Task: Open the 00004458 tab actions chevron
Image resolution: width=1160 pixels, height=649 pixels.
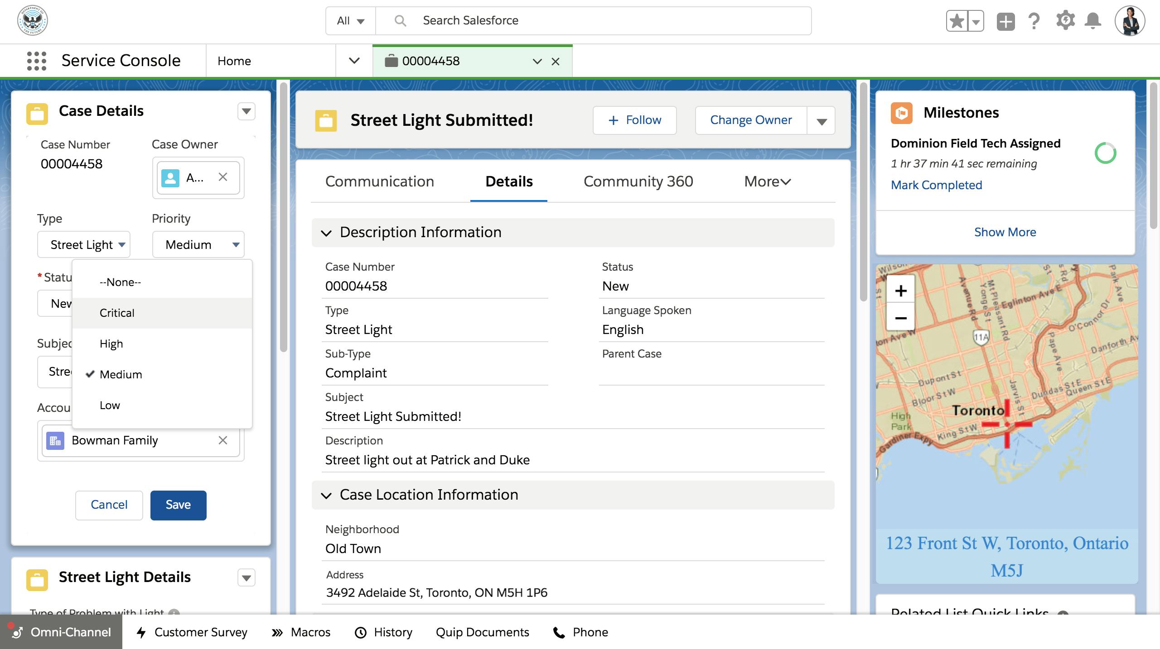Action: coord(537,61)
